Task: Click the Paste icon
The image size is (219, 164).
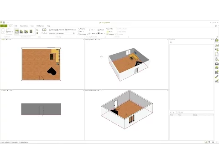Action: coord(3,31)
